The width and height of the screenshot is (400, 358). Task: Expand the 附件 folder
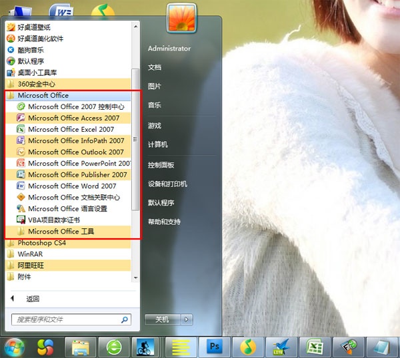68,277
